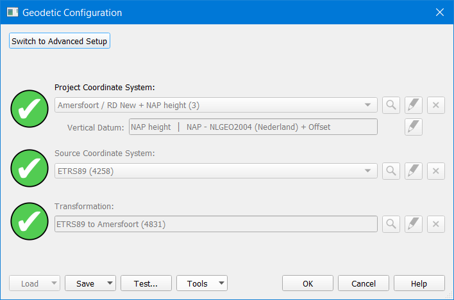Edit the Vertical Datum setting
The height and width of the screenshot is (300, 454).
[x=414, y=127]
